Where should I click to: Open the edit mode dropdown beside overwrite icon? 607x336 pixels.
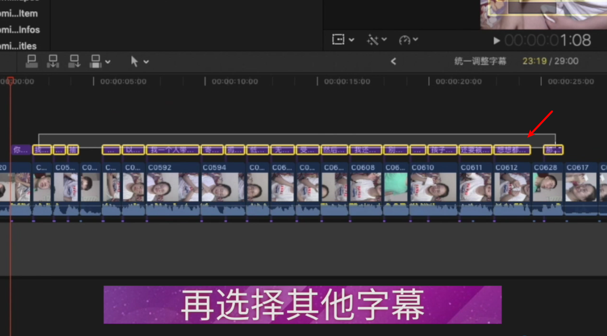point(108,61)
